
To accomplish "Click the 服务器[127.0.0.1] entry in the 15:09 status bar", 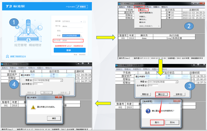I will (141, 58).
